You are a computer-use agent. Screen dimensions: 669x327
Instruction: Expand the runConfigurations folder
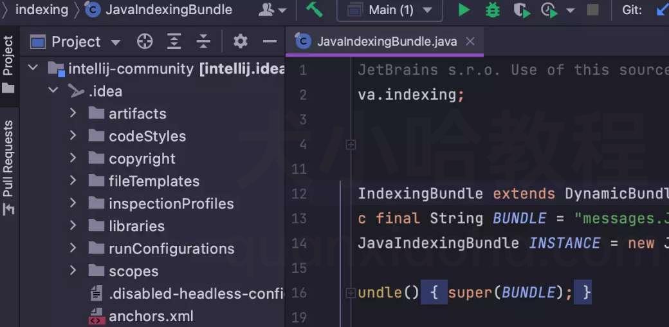coord(73,248)
